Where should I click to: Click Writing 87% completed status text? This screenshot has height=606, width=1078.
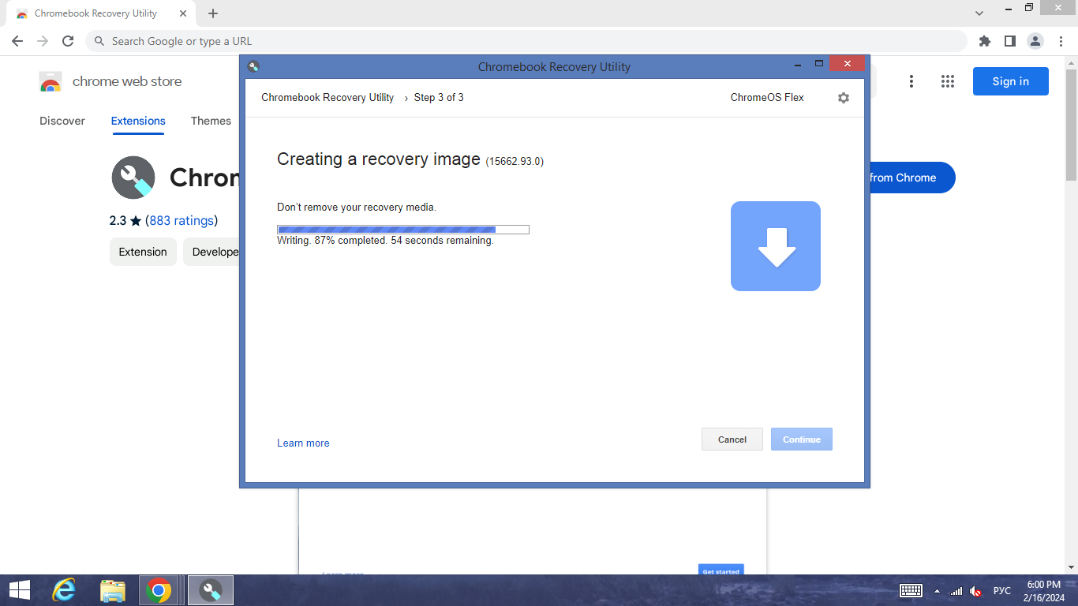385,241
